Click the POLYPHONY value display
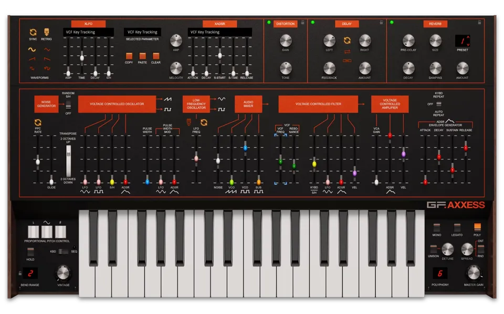Screen dimensions: 504x314 [440, 273]
